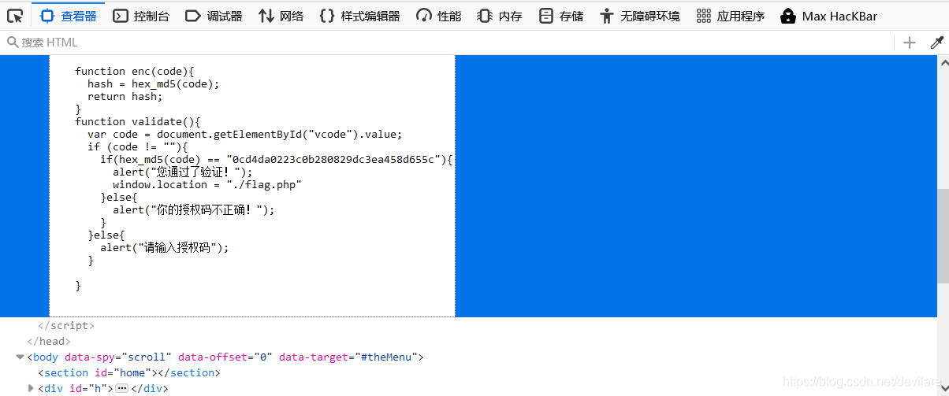The height and width of the screenshot is (396, 949).
Task: Collapse the body element node arrow
Action: click(x=20, y=357)
